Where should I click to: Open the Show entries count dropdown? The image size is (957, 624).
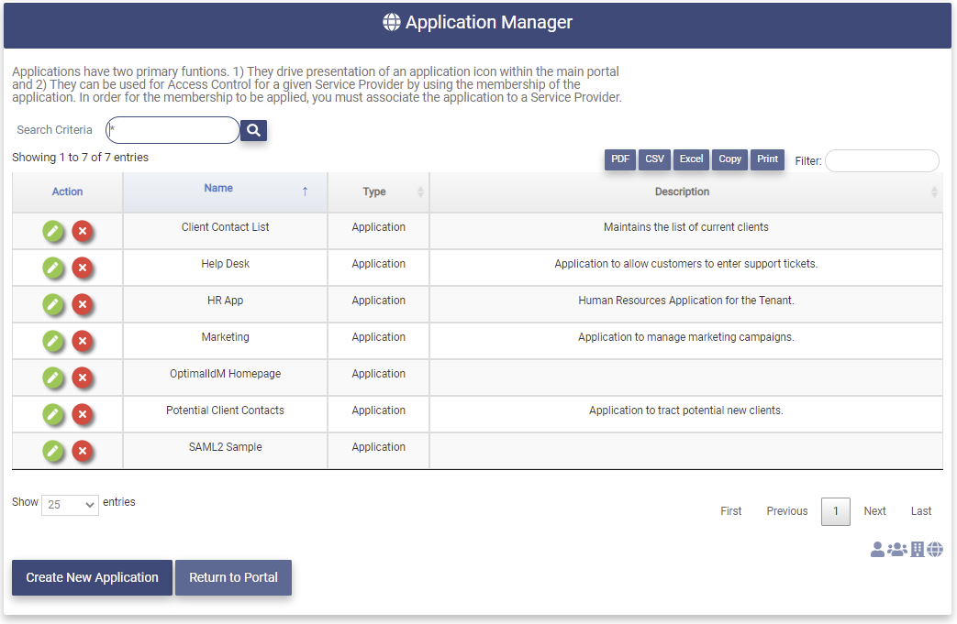point(70,505)
